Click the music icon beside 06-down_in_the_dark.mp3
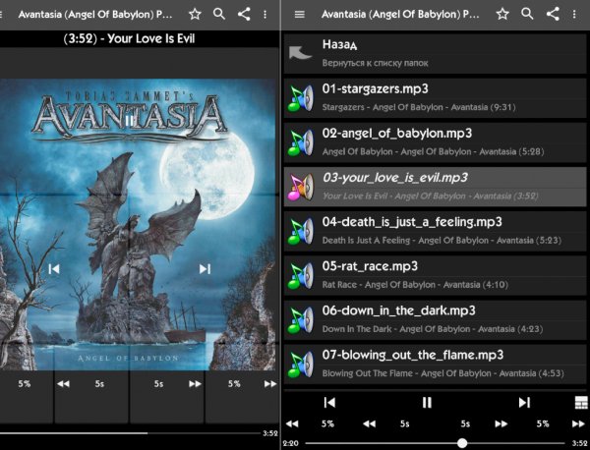Viewport: 590px width, 450px height. click(x=300, y=320)
